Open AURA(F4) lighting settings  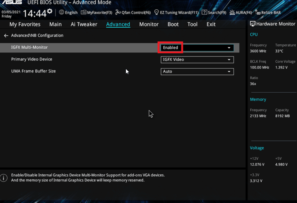pyautogui.click(x=241, y=12)
